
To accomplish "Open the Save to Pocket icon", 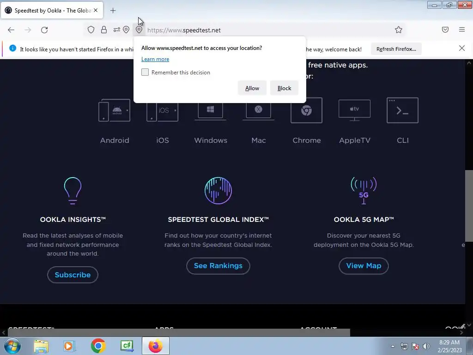I will pos(445,30).
